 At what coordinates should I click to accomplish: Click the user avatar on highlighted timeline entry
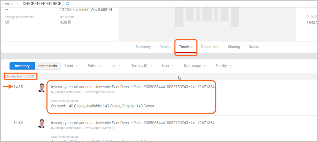42,88
